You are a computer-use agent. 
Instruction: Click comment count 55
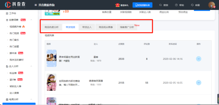click(147, 83)
